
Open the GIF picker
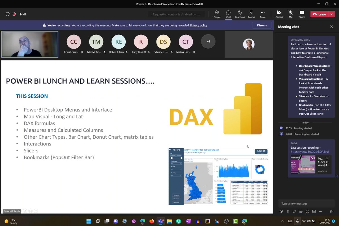click(x=314, y=211)
